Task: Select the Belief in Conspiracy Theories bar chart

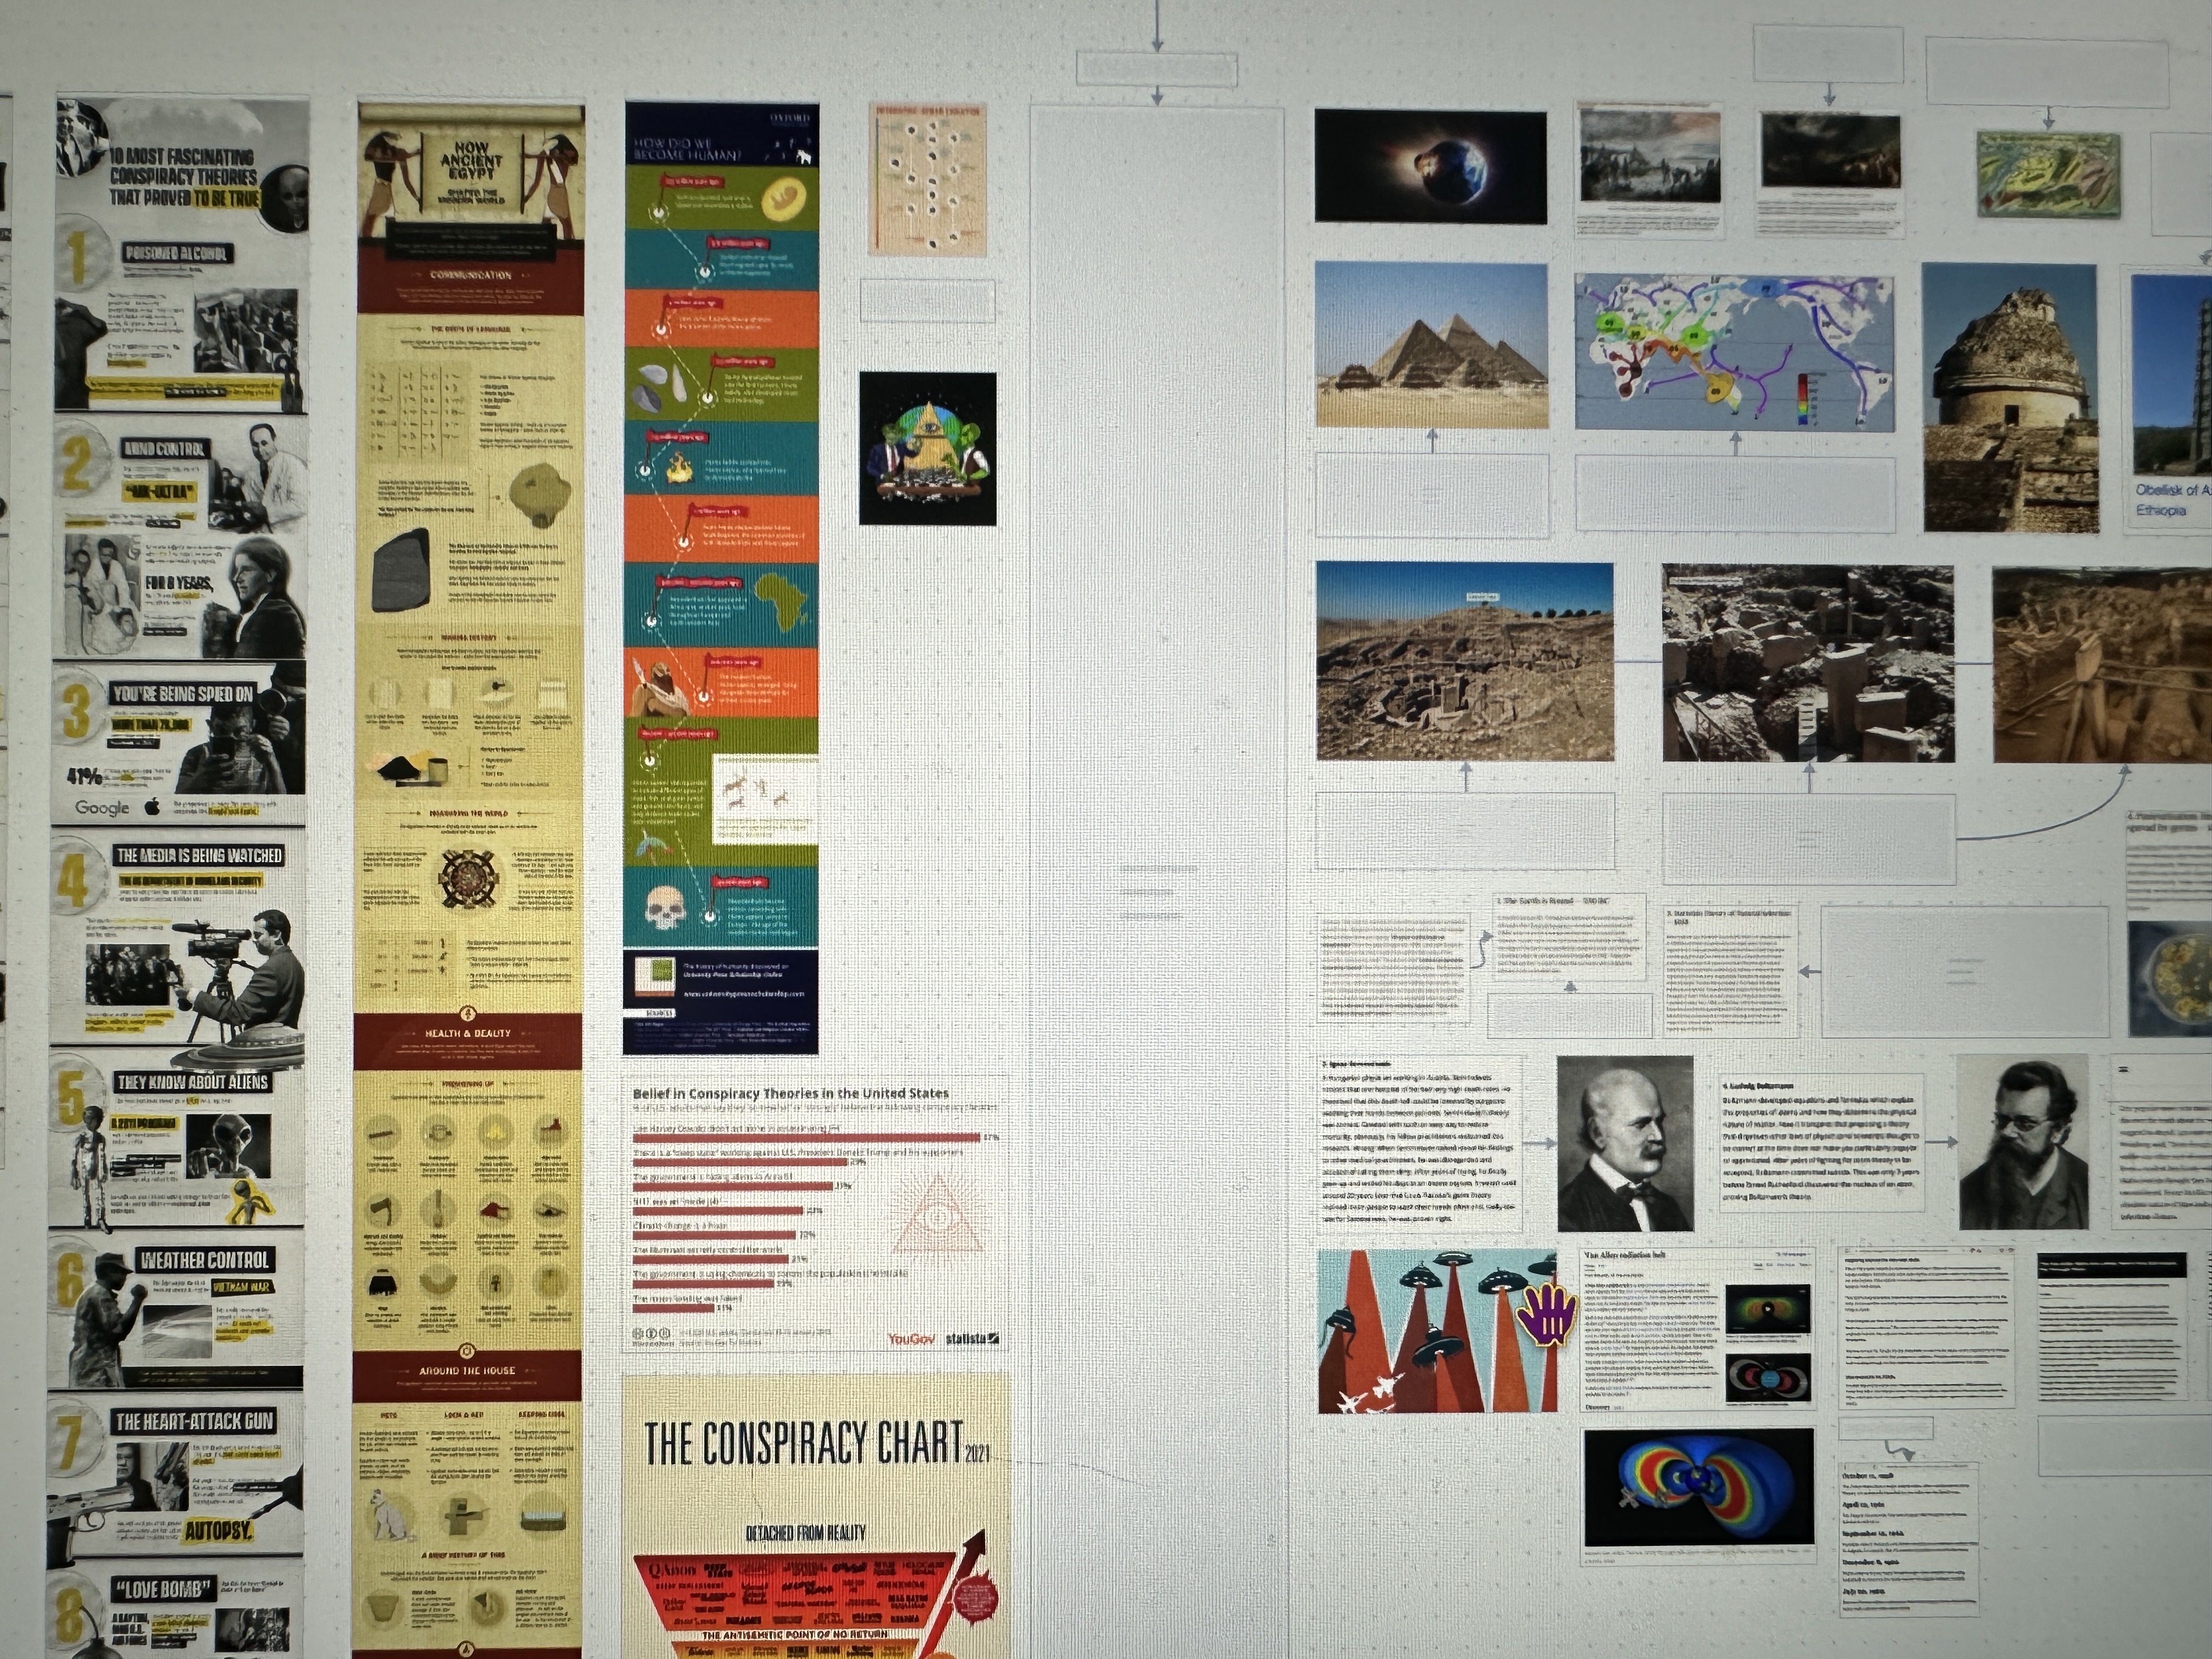Action: [816, 1214]
